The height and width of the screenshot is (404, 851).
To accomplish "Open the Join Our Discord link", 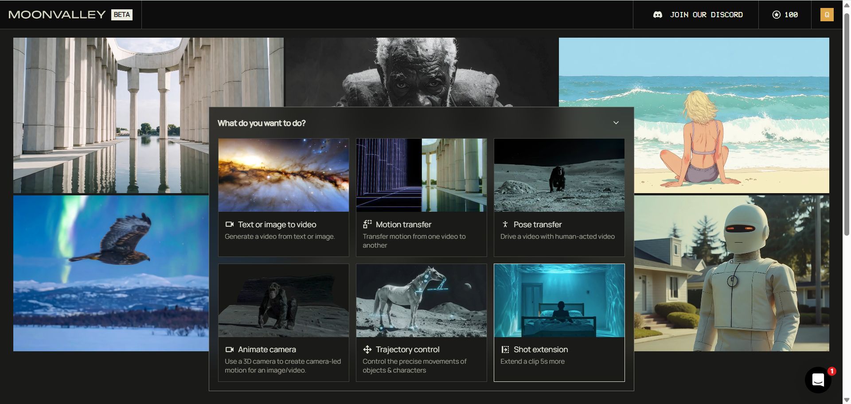I will [x=698, y=15].
